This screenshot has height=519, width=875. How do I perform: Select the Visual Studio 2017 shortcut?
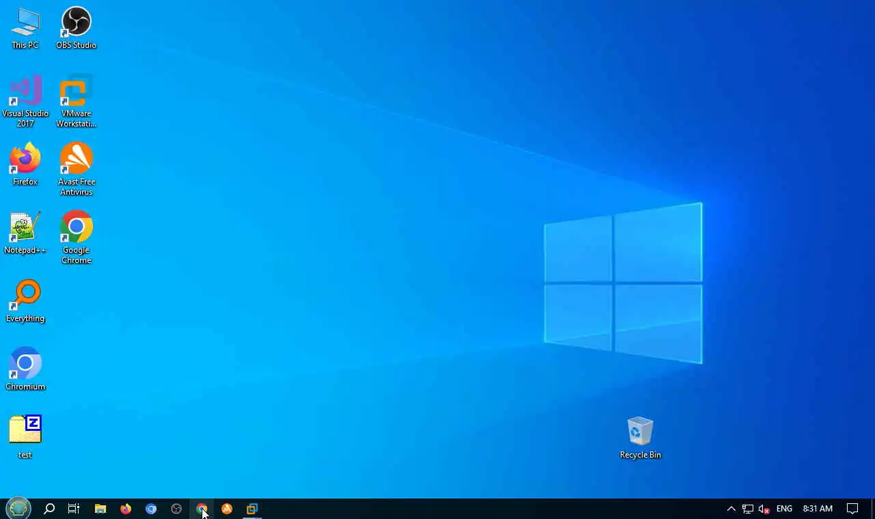coord(25,101)
